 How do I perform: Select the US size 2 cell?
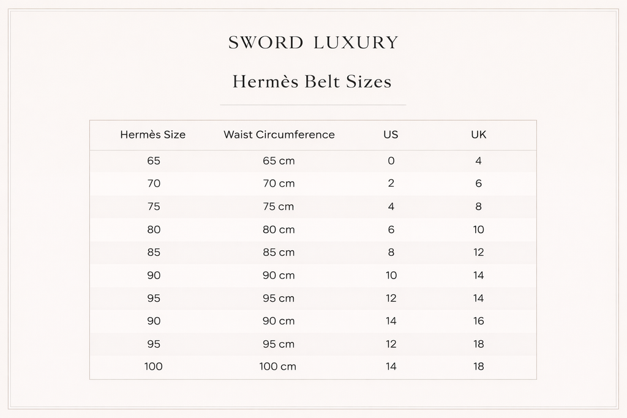tap(391, 184)
